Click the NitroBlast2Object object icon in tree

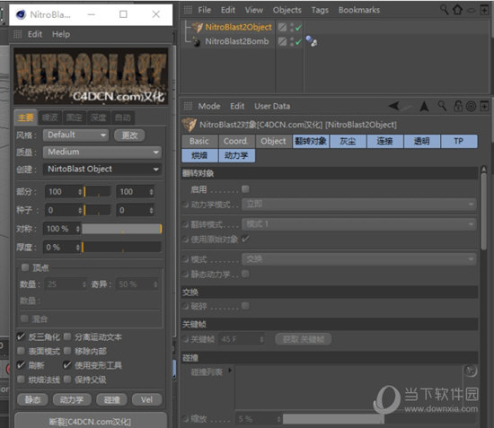pos(197,28)
